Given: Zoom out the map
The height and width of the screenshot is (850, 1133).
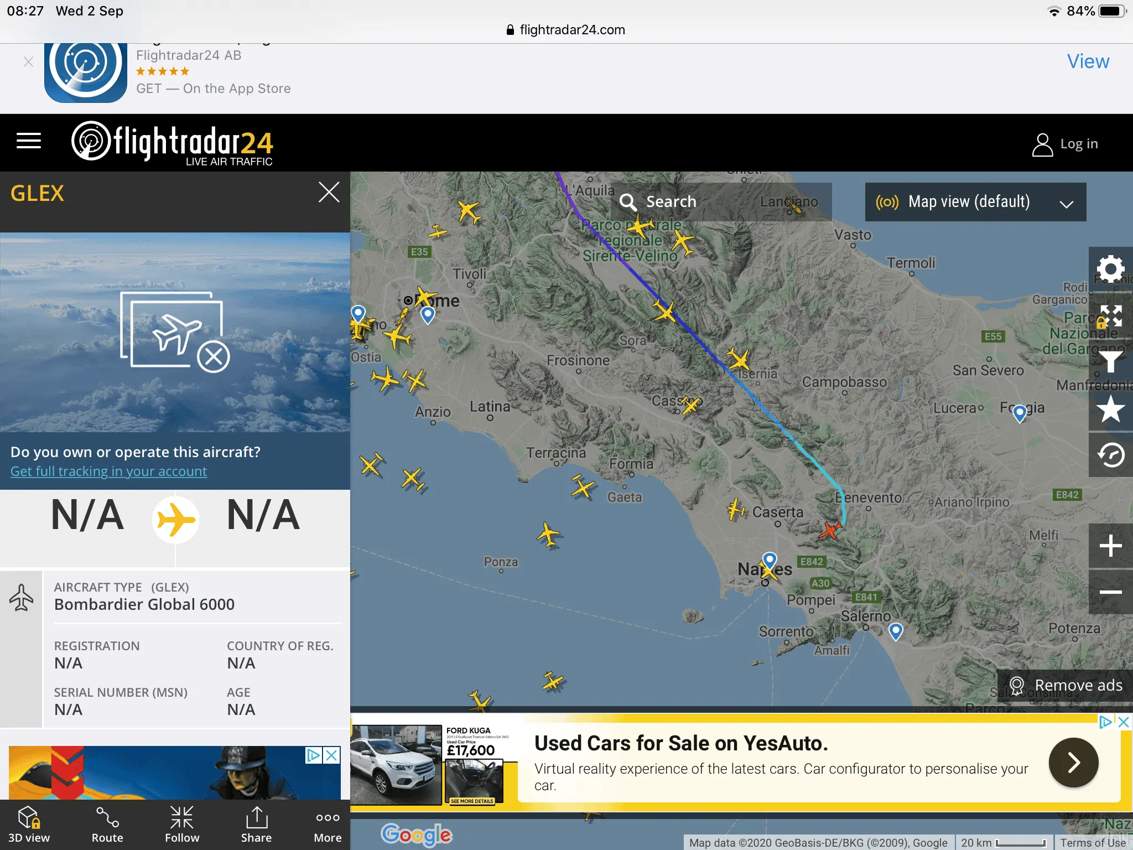Looking at the screenshot, I should (1110, 592).
